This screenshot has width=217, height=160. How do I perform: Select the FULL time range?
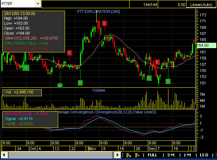coord(152,155)
